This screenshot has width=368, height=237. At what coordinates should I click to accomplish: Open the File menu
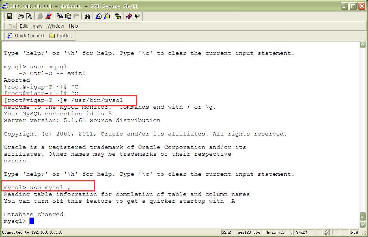(12, 26)
